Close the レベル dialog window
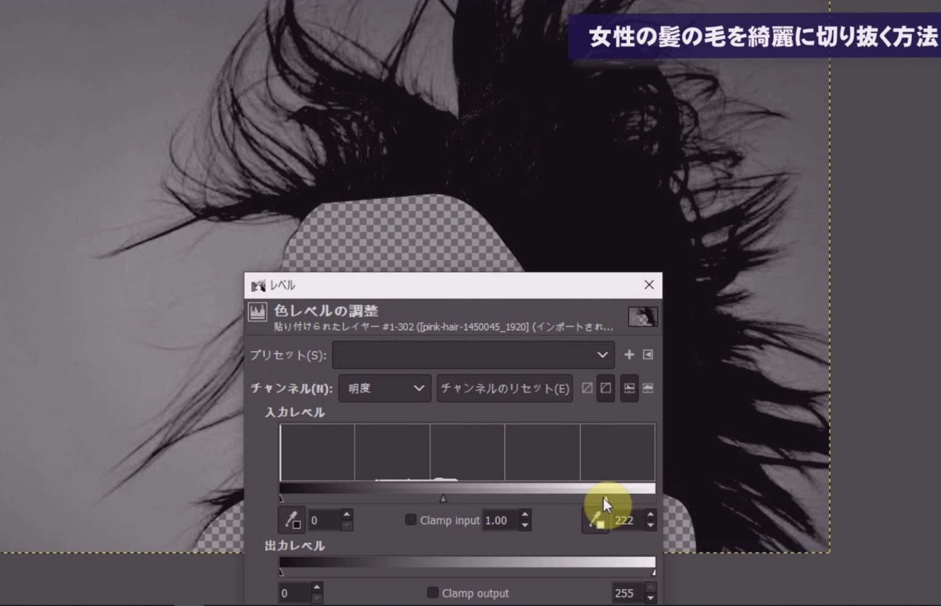This screenshot has width=941, height=606. [x=649, y=284]
